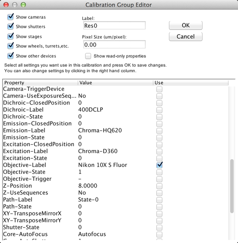
Task: Click OK to save calibration
Action: 185,25
